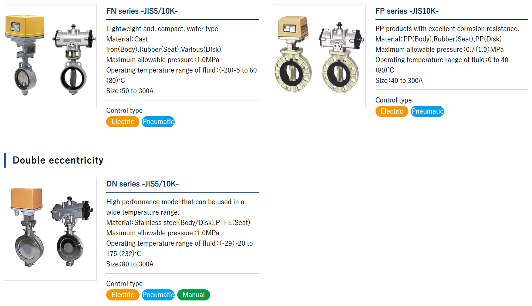Choose Electric control for FN series

123,122
